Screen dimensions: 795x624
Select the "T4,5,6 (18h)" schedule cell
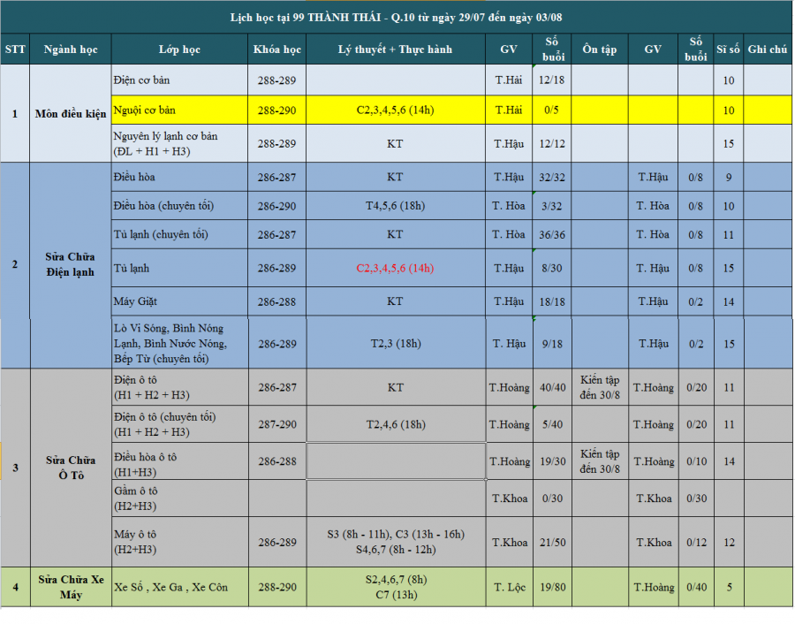click(395, 206)
